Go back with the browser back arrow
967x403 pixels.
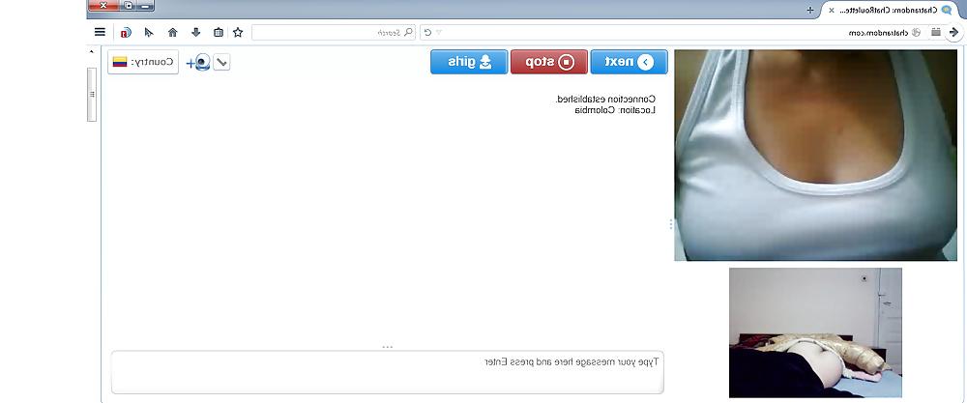pyautogui.click(x=955, y=32)
